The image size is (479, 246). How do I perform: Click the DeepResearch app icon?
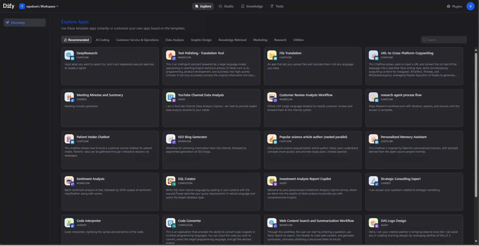coord(69,55)
